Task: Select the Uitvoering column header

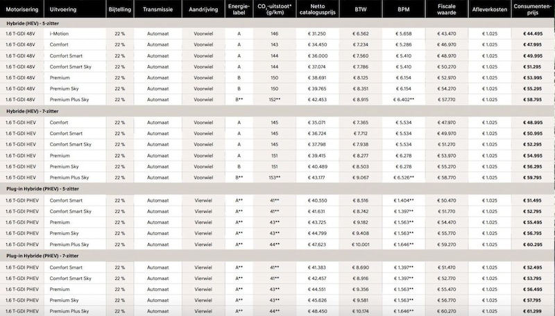Action: pos(63,12)
